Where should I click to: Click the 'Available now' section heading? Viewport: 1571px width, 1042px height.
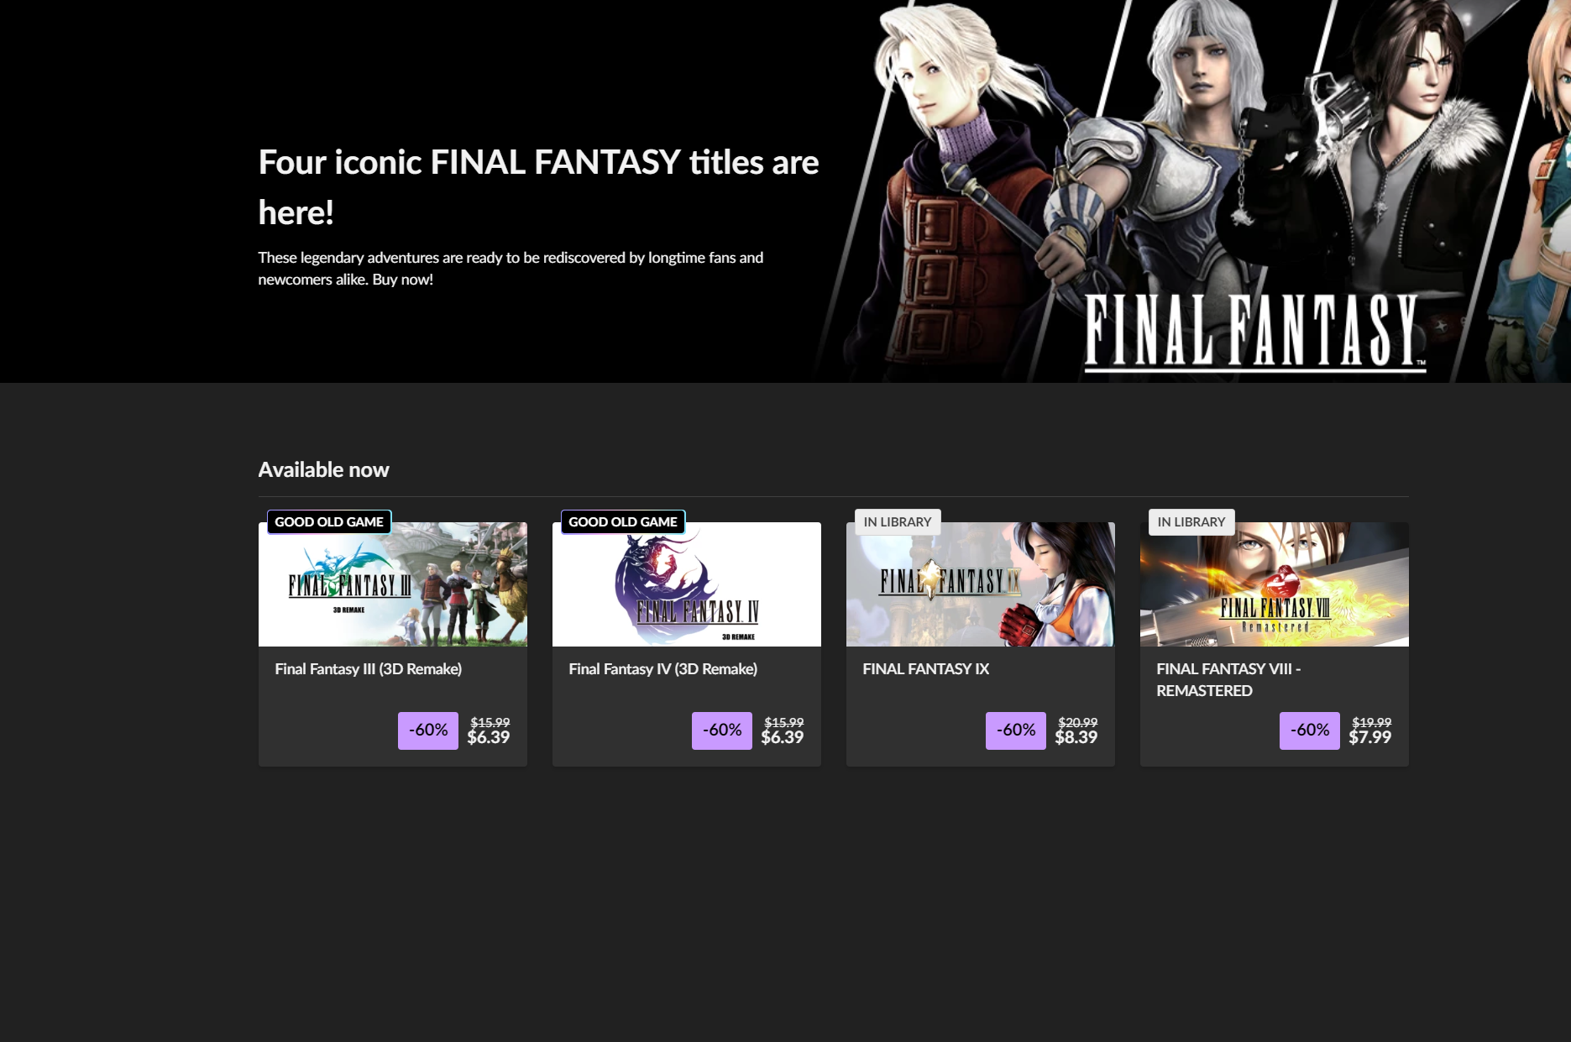[x=324, y=470]
